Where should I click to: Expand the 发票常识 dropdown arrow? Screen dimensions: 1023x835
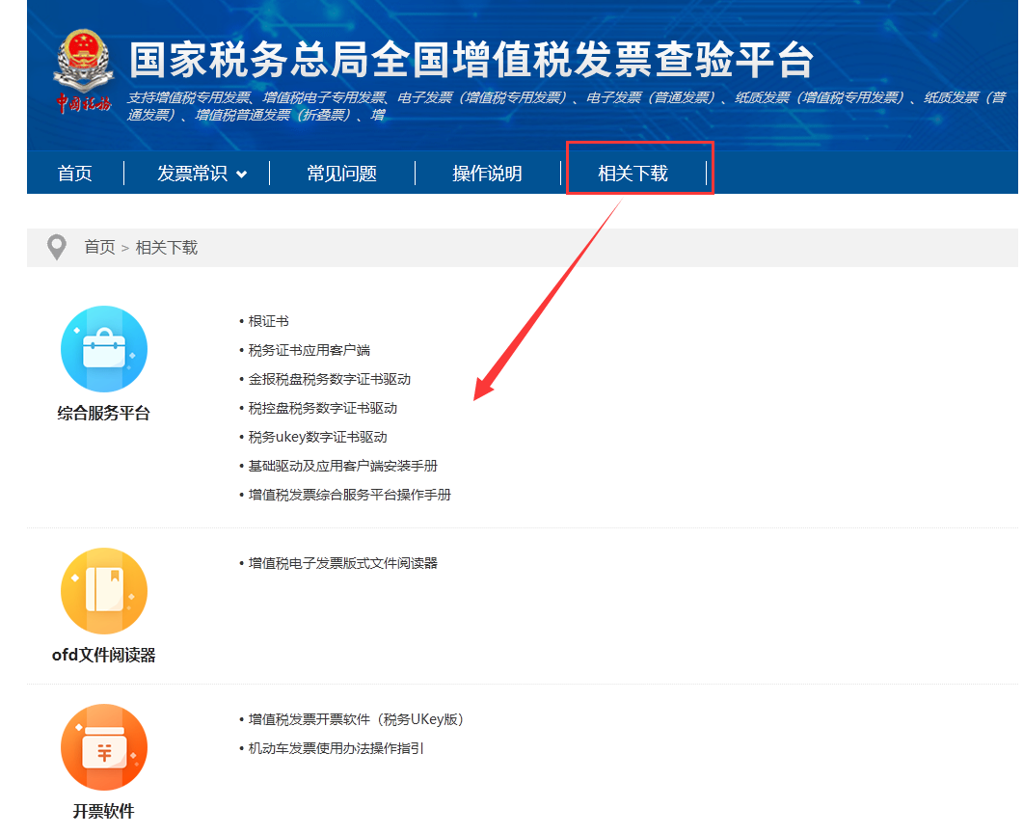click(241, 175)
